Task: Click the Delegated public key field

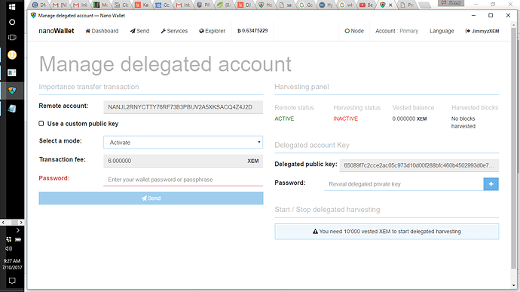Action: pos(419,165)
